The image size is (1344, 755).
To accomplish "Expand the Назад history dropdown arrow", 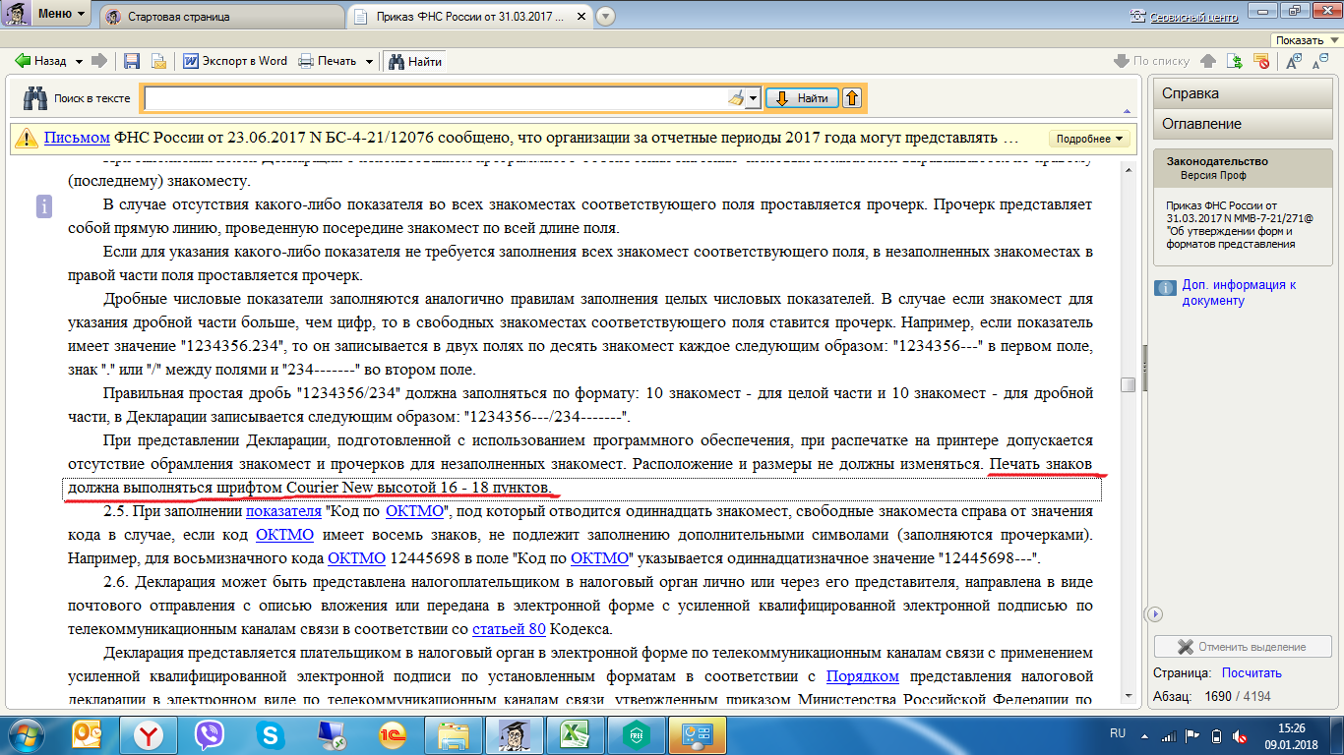I will 80,61.
